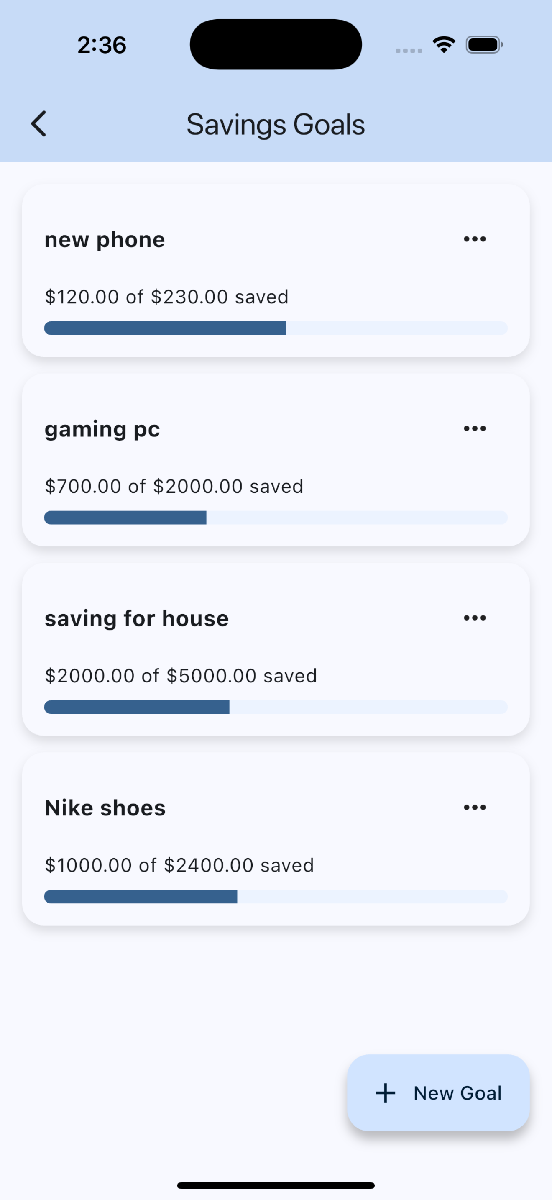
Task: Open the saving for house goal title
Action: click(x=137, y=619)
